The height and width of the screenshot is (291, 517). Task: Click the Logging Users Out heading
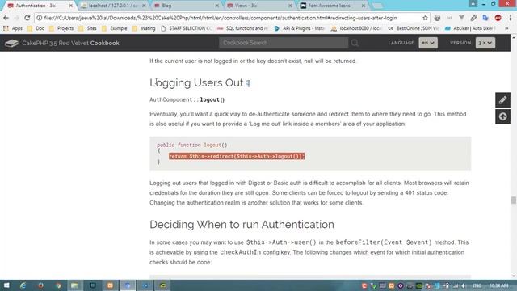tap(196, 82)
